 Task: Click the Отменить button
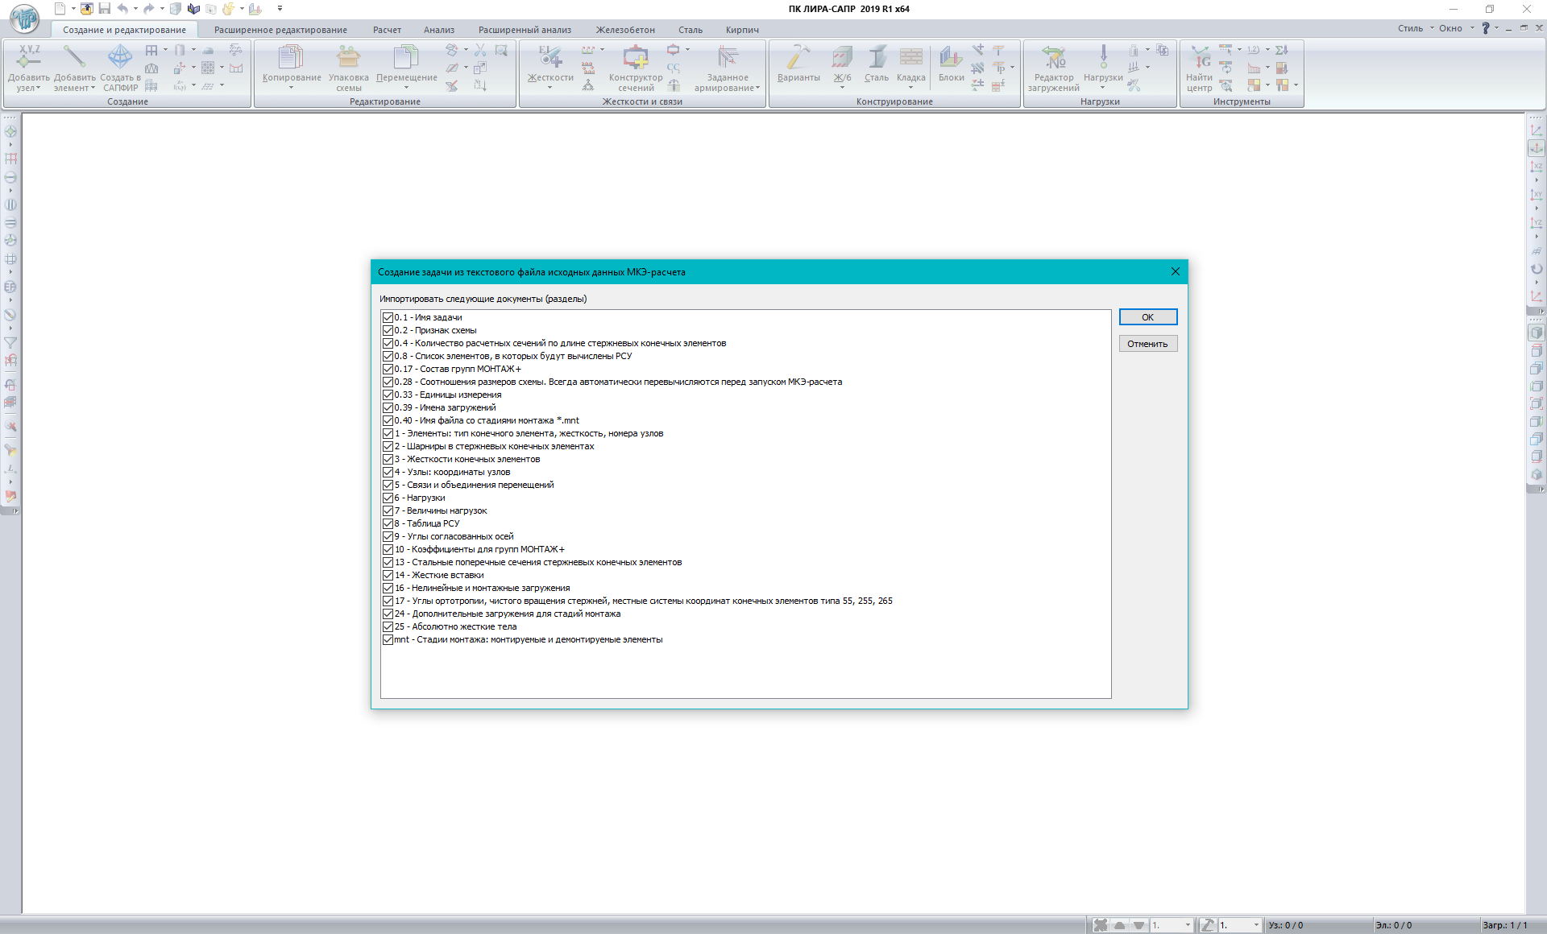pyautogui.click(x=1147, y=344)
